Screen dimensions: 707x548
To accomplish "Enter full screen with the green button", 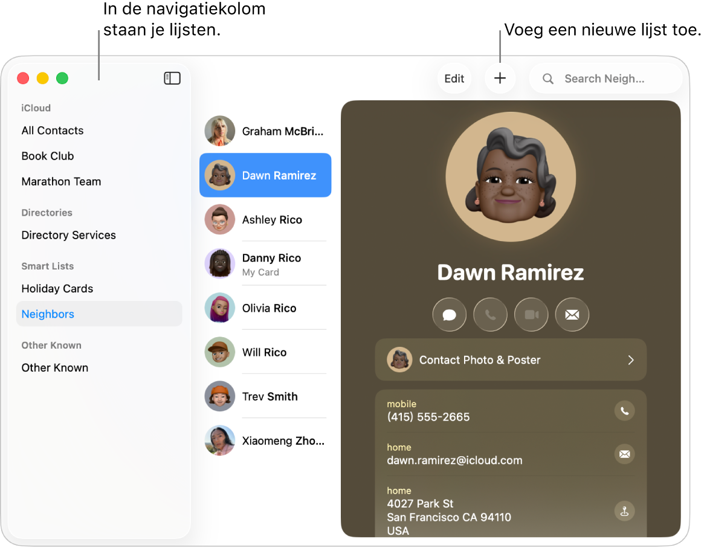I will [x=62, y=79].
